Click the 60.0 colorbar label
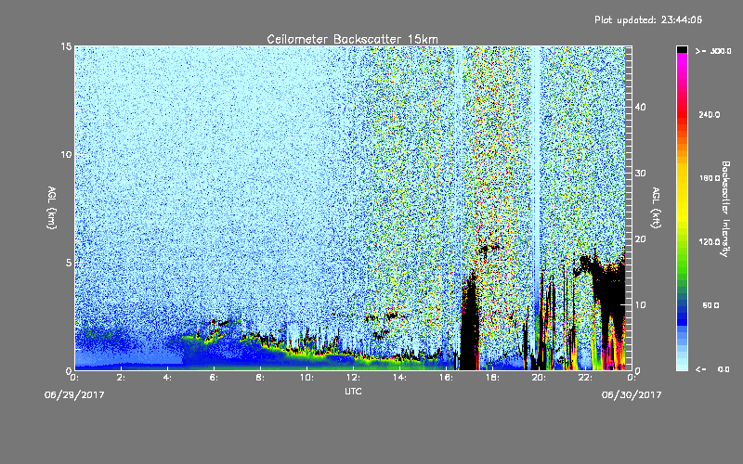 710,305
